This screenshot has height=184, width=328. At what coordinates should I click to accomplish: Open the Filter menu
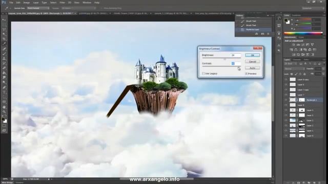coord(62,3)
